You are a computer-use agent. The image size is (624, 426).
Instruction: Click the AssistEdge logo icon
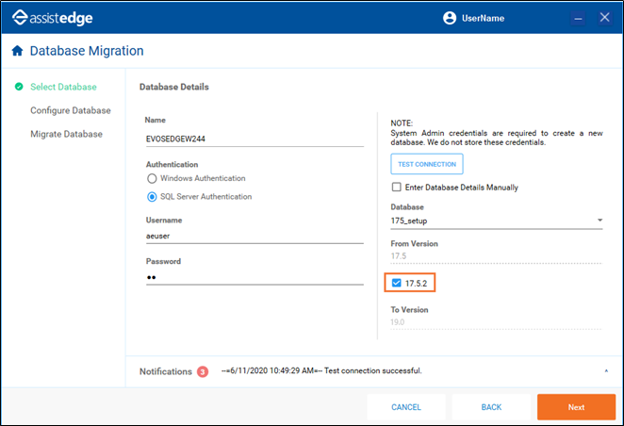18,18
